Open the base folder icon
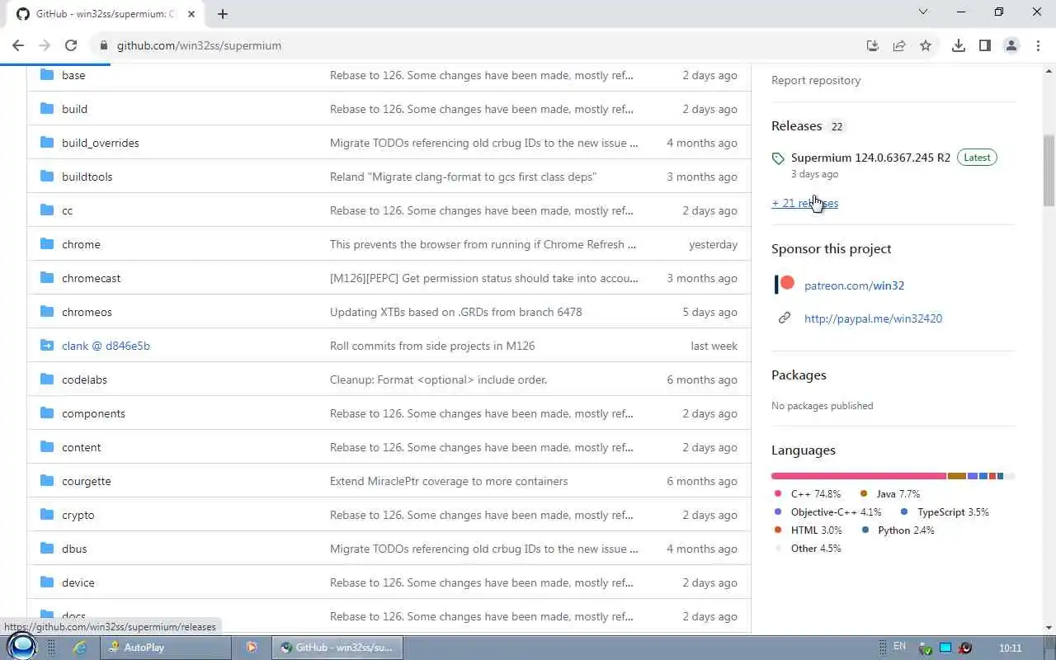1056x660 pixels. tap(47, 75)
